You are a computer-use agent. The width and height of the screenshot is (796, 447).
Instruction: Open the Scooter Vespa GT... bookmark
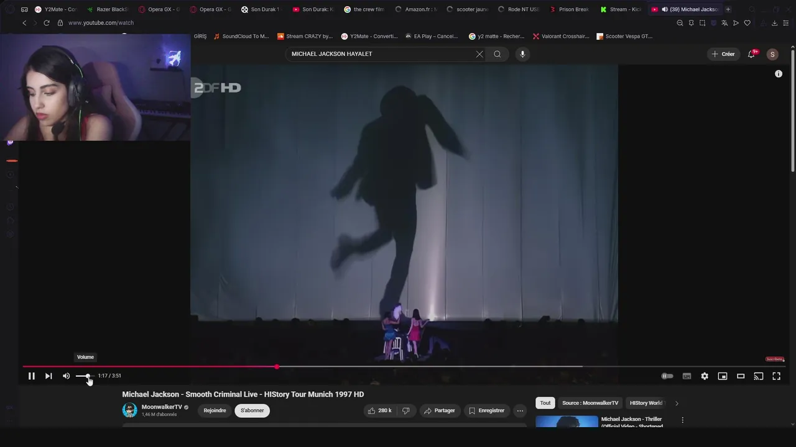click(x=624, y=36)
